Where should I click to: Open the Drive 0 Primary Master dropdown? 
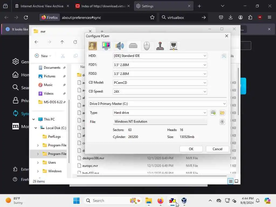click(x=157, y=104)
